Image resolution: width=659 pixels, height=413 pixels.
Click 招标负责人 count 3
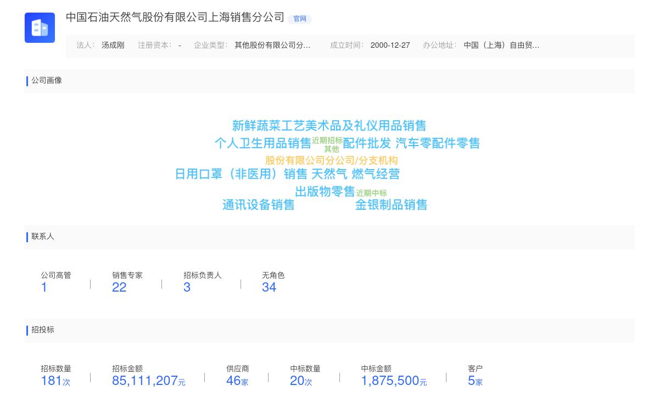click(x=187, y=287)
